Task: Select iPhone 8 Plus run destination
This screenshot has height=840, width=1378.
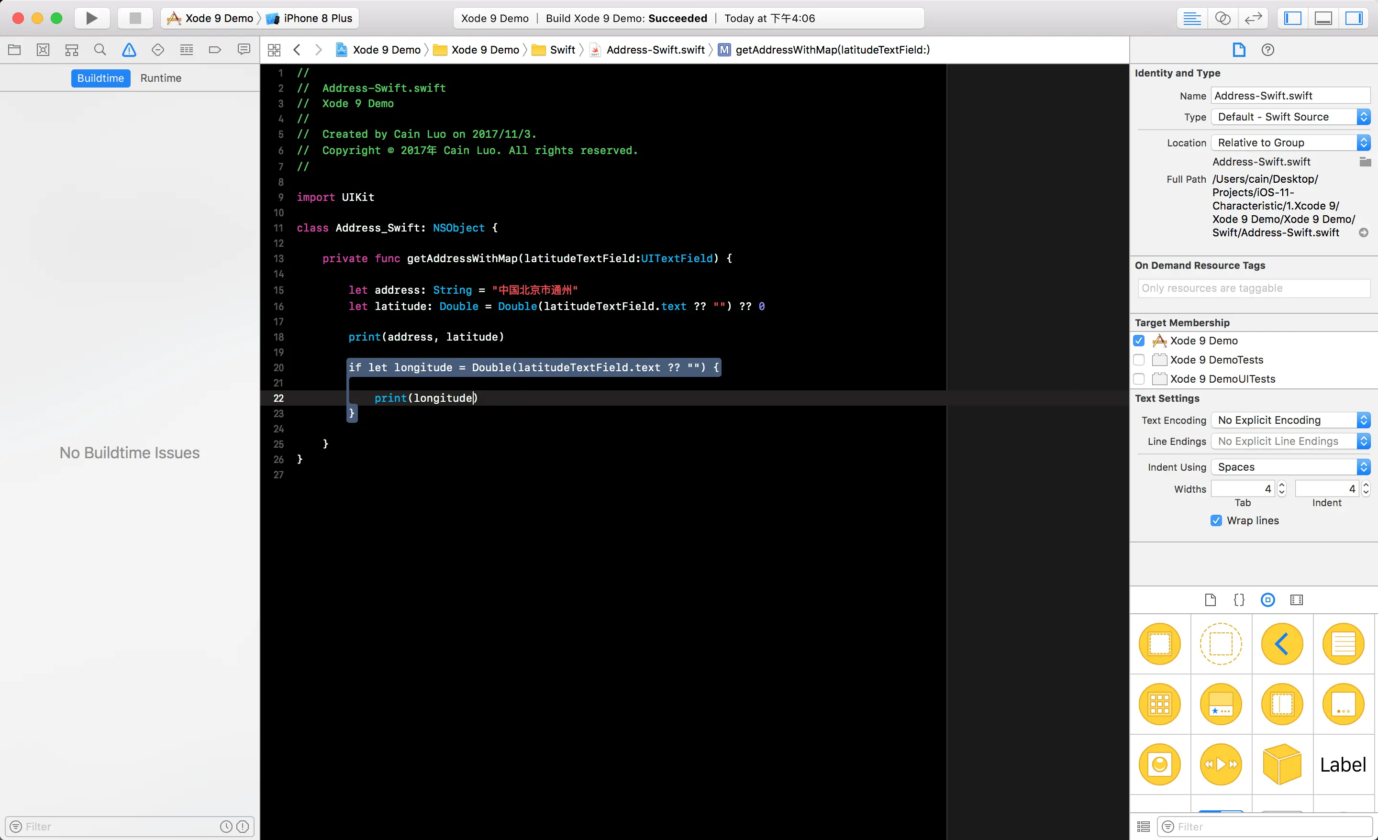Action: [x=317, y=18]
